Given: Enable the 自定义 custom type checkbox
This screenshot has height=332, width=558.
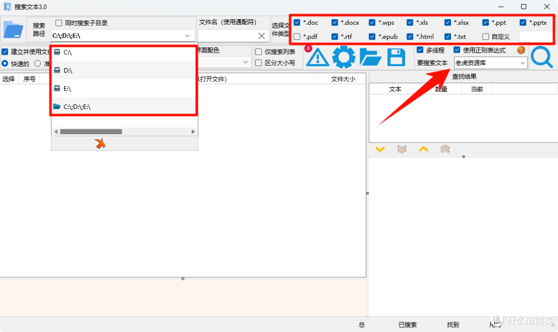Looking at the screenshot, I should [x=485, y=37].
